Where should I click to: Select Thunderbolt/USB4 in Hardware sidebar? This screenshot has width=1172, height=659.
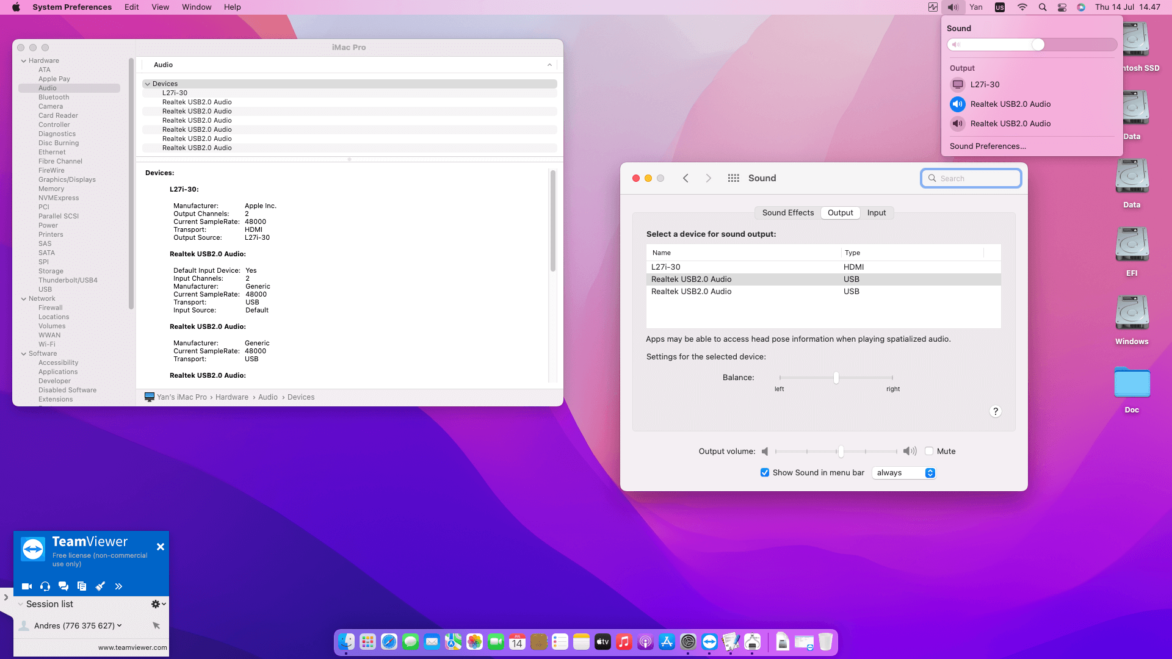tap(68, 281)
